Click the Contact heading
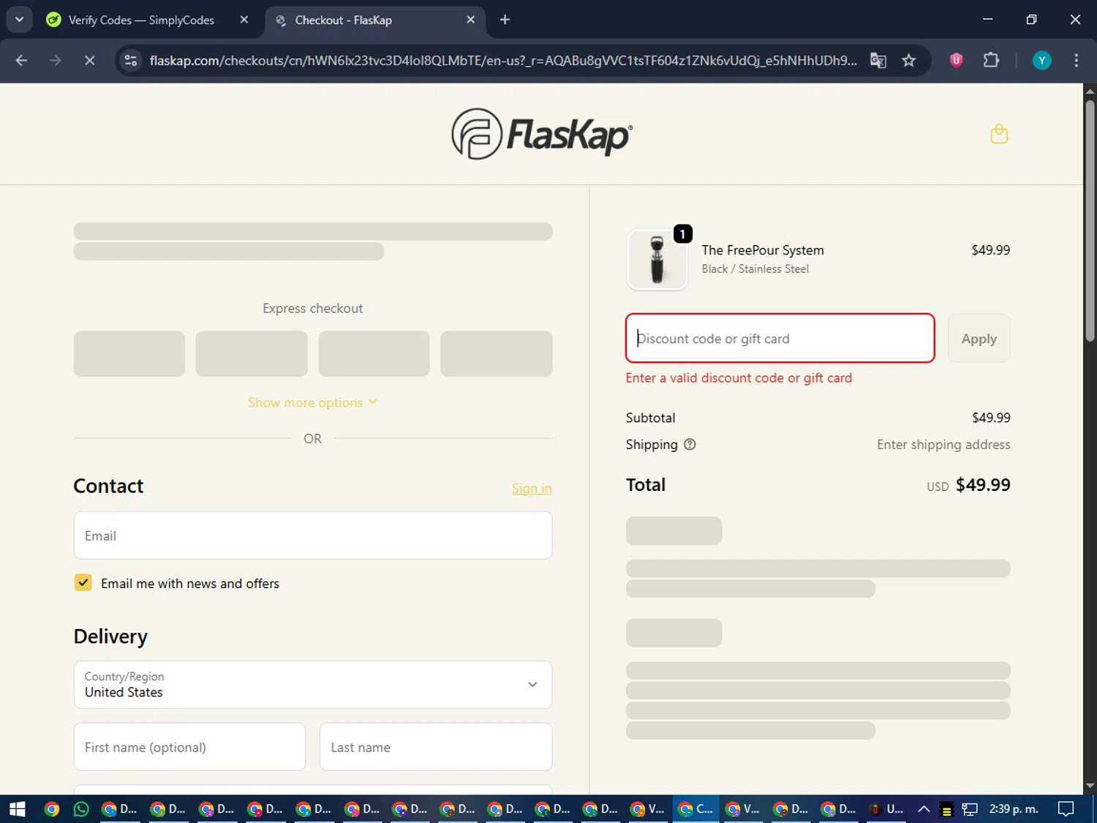Image resolution: width=1097 pixels, height=823 pixels. click(x=108, y=486)
